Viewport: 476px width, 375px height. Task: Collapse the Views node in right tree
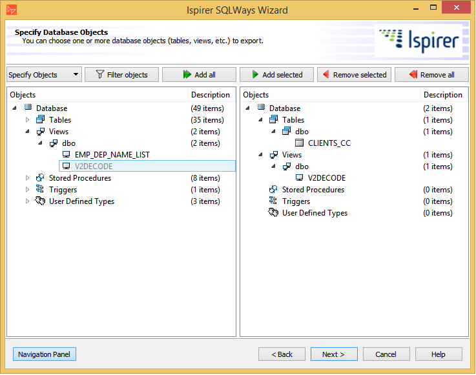coord(261,155)
